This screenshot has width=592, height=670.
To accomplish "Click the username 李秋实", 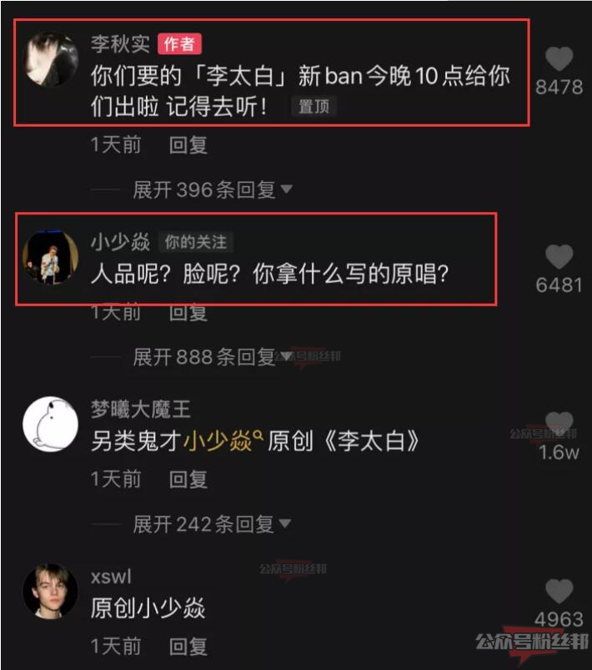I will pyautogui.click(x=120, y=44).
